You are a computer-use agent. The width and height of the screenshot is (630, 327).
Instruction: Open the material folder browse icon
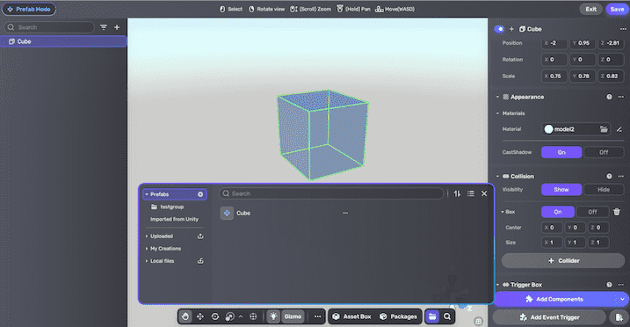coord(604,129)
